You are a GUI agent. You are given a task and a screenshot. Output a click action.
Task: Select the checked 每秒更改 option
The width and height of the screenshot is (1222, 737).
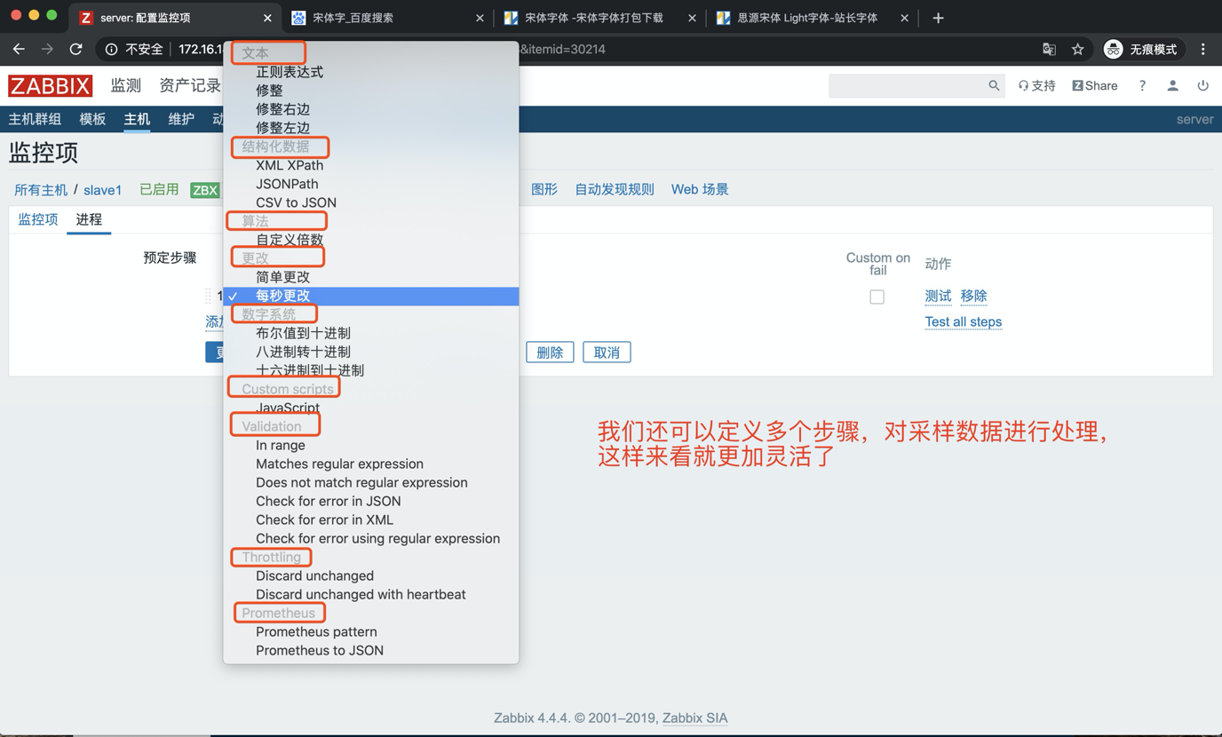[x=371, y=296]
